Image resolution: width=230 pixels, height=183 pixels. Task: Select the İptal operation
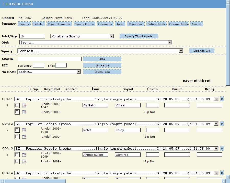click(120, 24)
